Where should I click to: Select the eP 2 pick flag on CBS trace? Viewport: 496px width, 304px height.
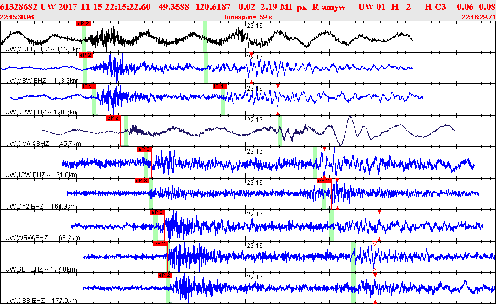pyautogui.click(x=165, y=275)
